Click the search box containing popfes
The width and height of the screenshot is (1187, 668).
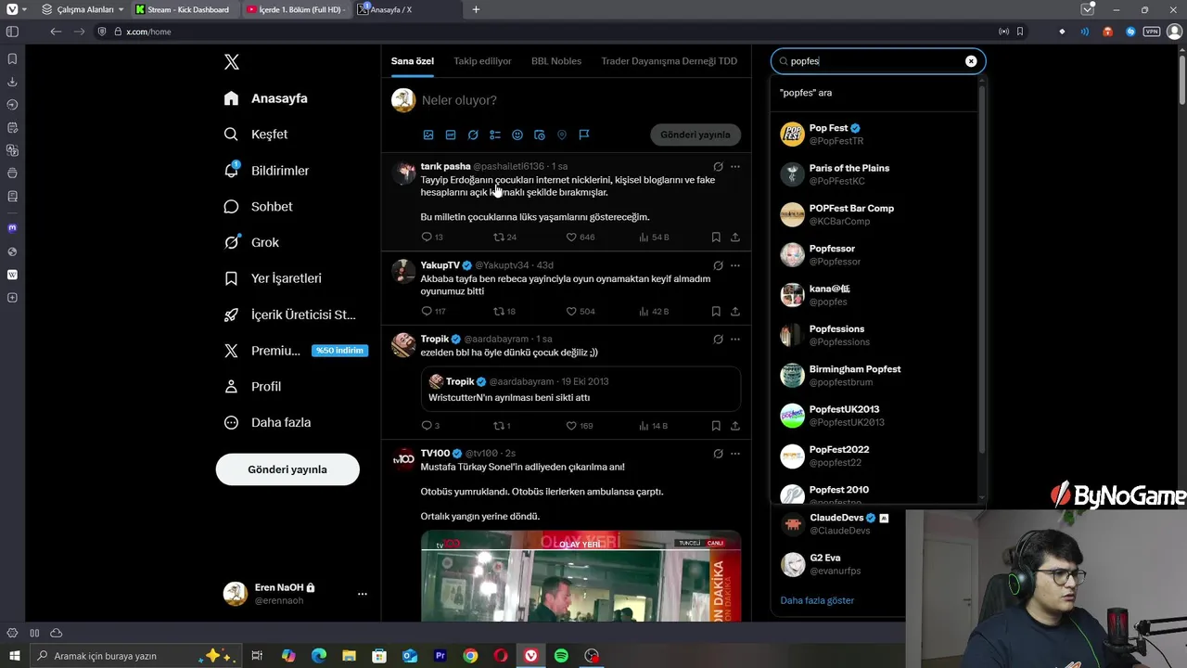pyautogui.click(x=878, y=61)
